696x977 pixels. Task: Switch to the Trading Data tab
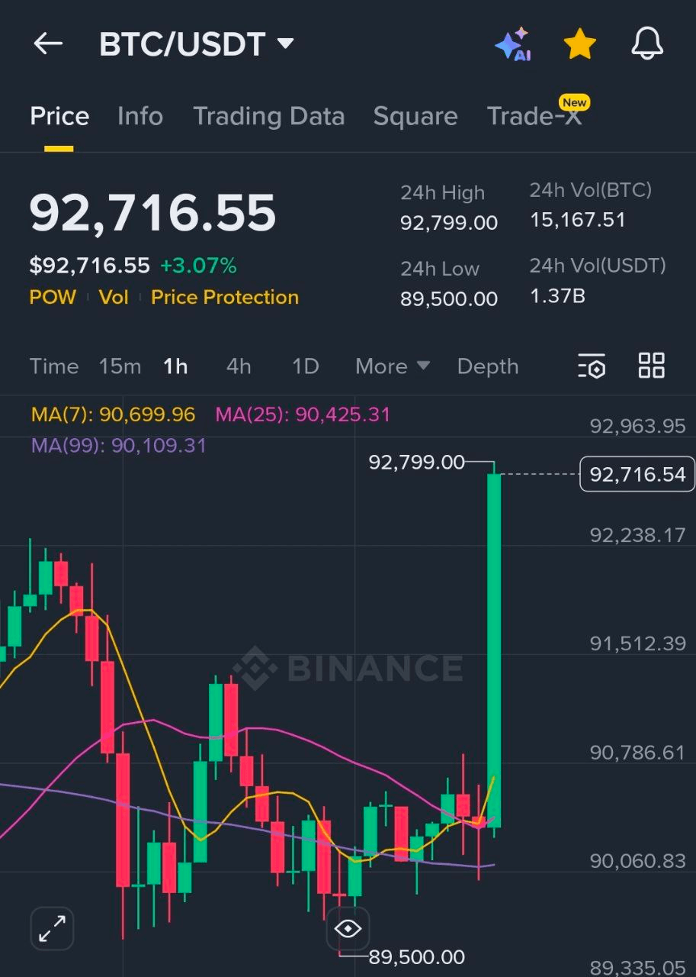pyautogui.click(x=269, y=116)
